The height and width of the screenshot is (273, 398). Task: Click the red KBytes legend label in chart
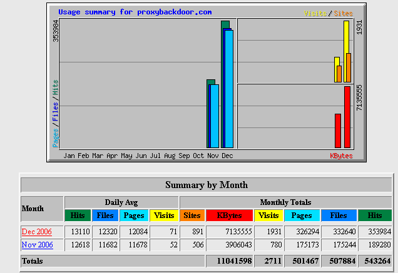pos(341,156)
